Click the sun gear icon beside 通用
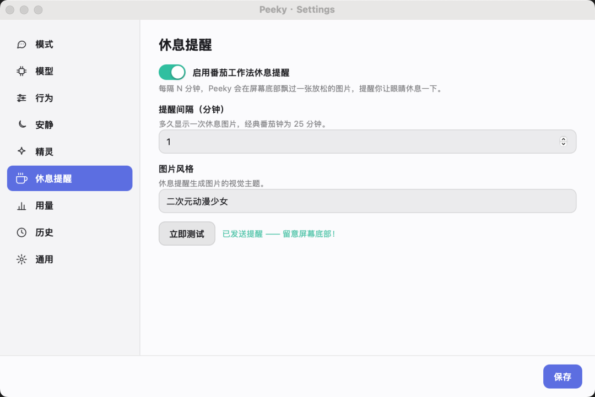 coord(21,259)
